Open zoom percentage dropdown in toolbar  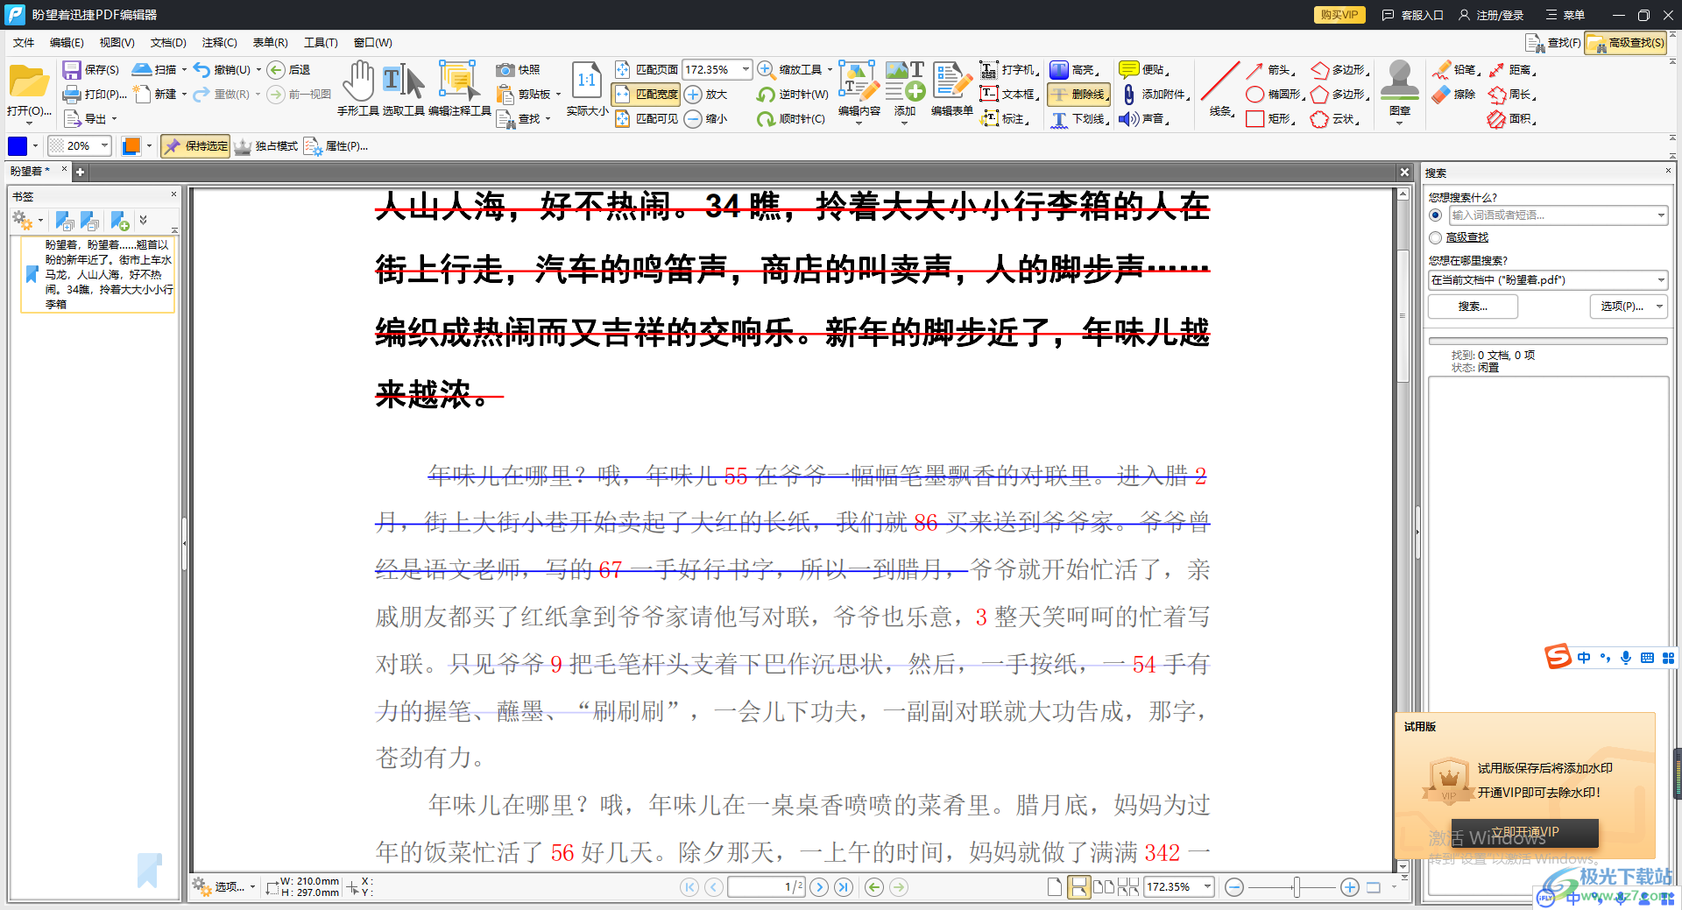pyautogui.click(x=746, y=69)
